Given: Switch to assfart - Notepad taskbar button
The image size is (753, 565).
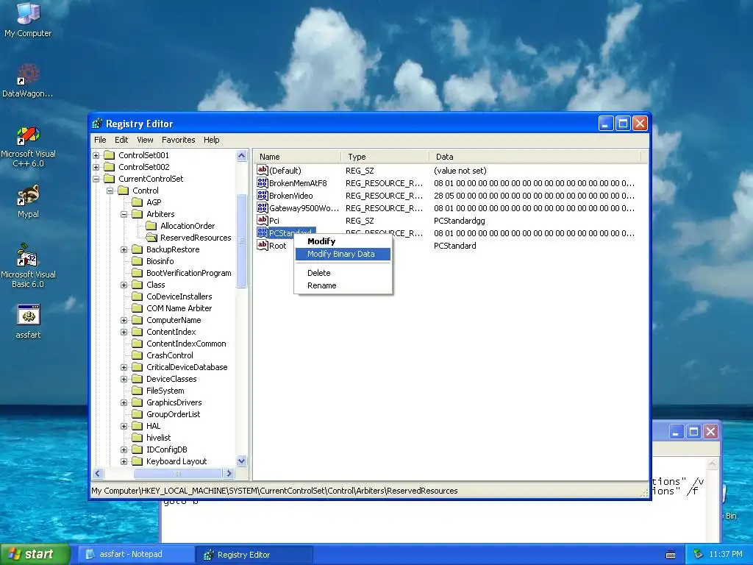Looking at the screenshot, I should (135, 554).
